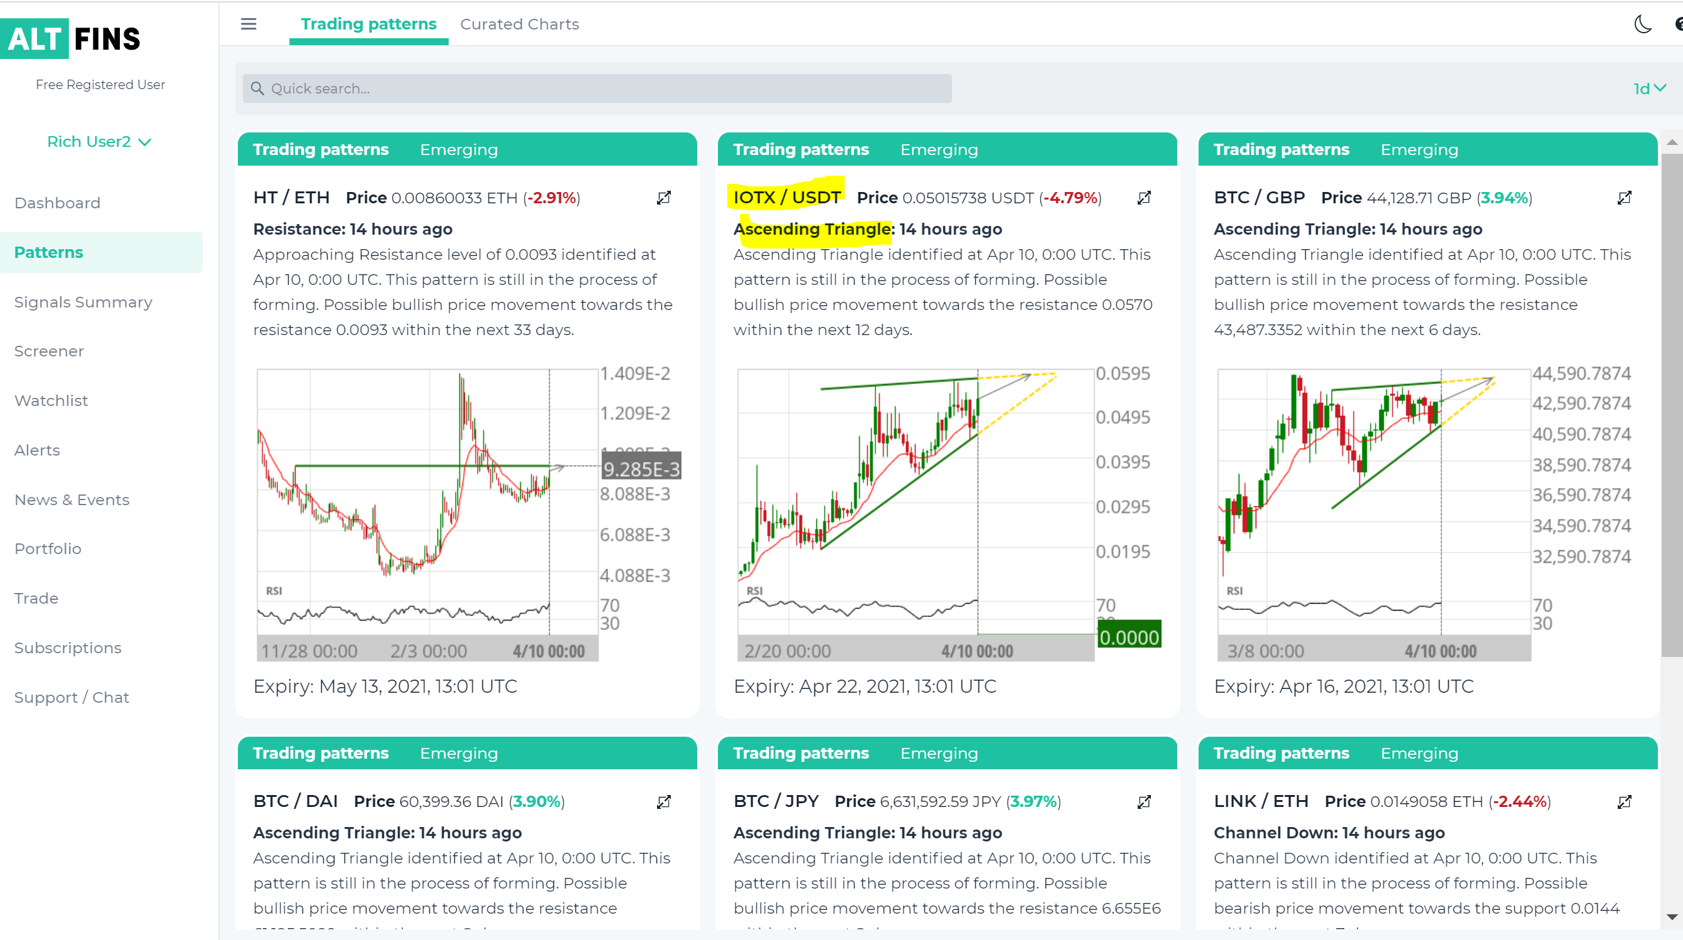The height and width of the screenshot is (940, 1683).
Task: Click 'Channel Down: 14 hours ago' heading
Action: click(x=1329, y=833)
